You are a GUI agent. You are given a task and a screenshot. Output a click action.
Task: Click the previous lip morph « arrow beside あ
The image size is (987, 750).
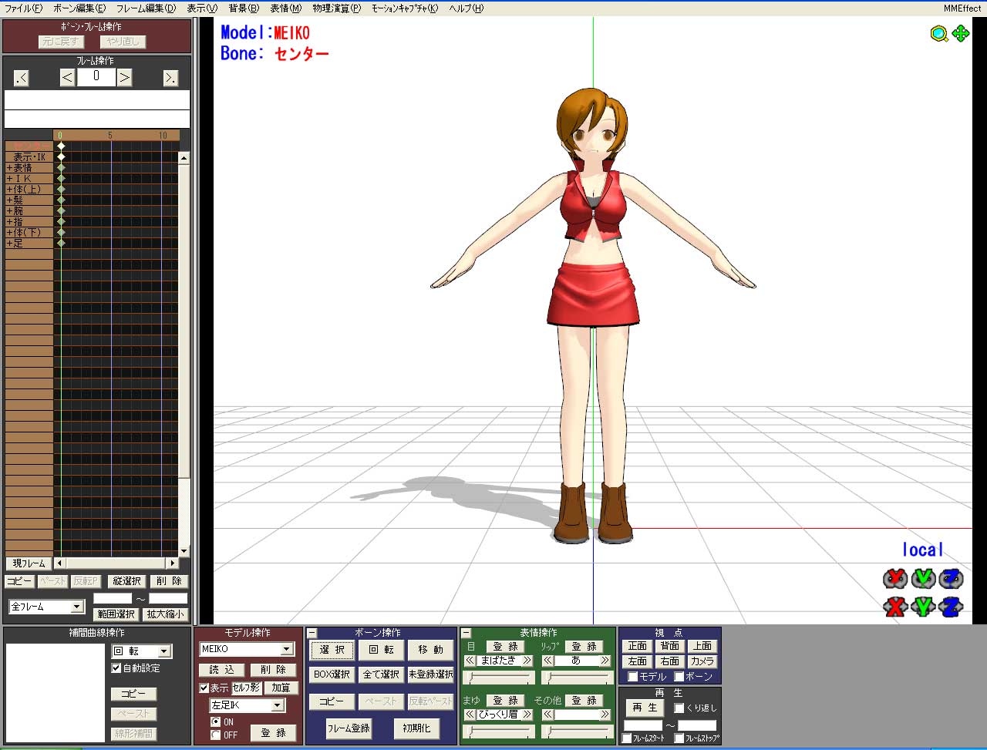click(547, 661)
